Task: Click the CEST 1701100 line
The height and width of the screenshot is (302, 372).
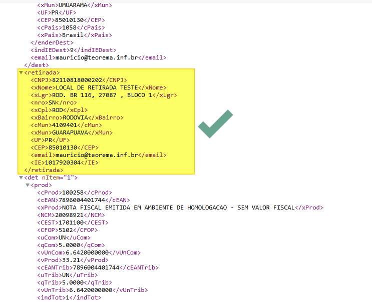Action: (x=73, y=222)
